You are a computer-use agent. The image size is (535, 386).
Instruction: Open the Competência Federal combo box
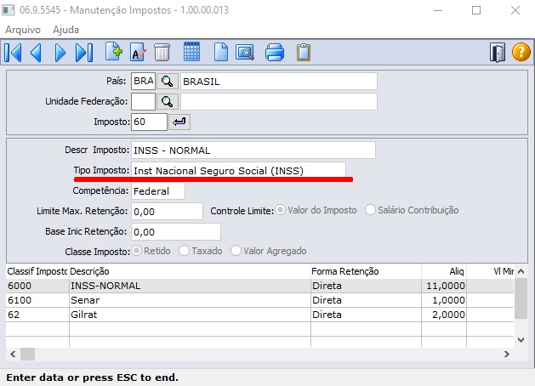158,191
